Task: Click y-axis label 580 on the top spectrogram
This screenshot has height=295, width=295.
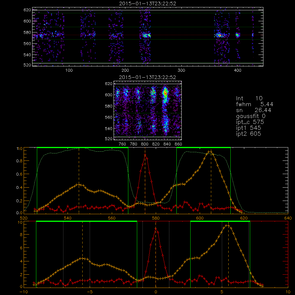Action: (27, 32)
